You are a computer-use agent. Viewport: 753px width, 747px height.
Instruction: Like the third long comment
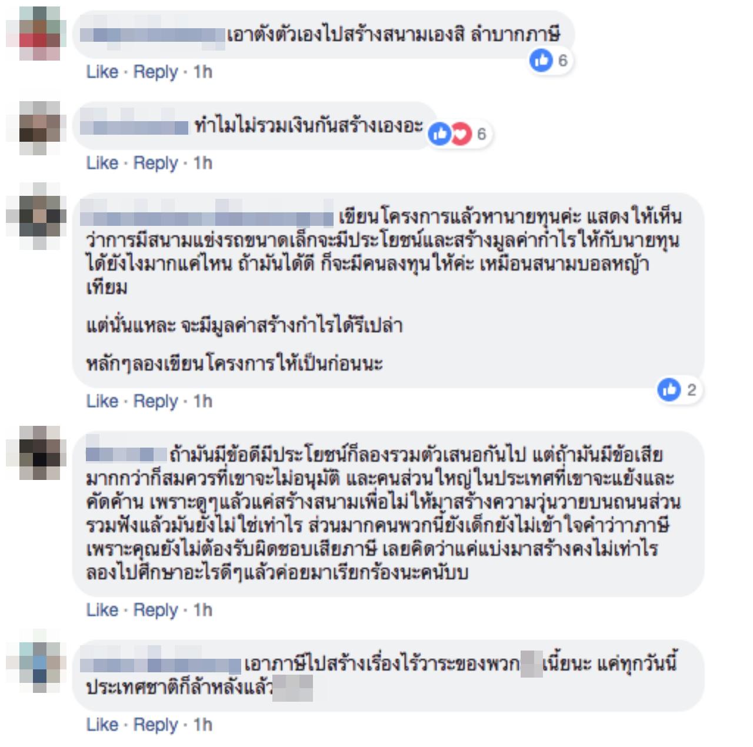coord(102,401)
